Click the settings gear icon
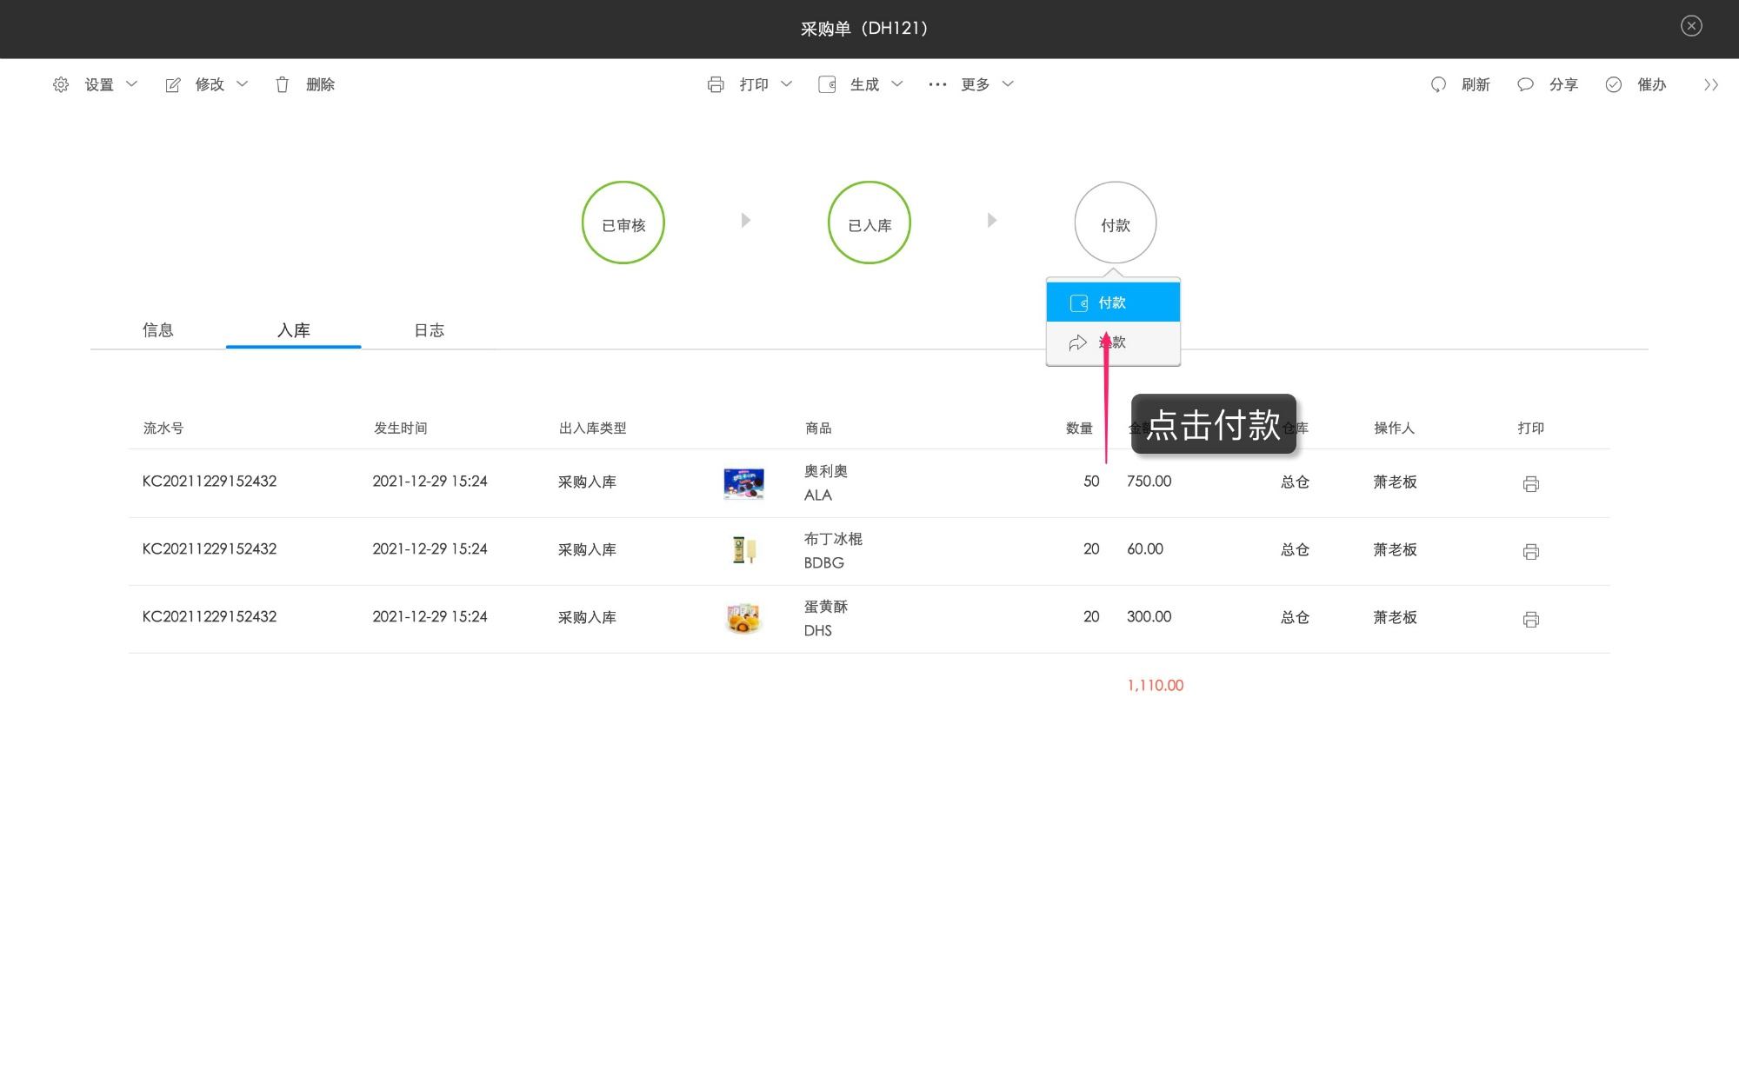Image resolution: width=1739 pixels, height=1083 pixels. pyautogui.click(x=61, y=84)
